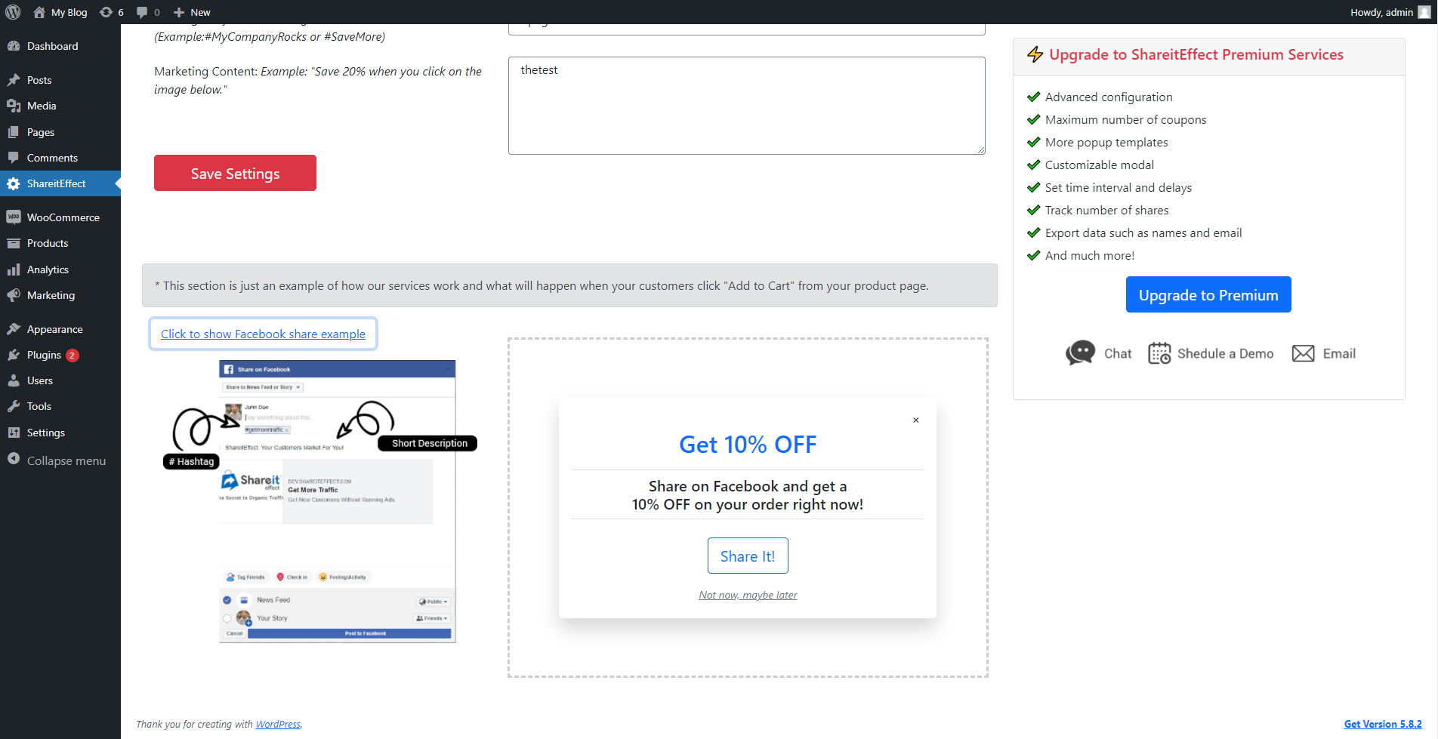This screenshot has width=1438, height=739.
Task: Click the New content menu label
Action: (x=200, y=12)
